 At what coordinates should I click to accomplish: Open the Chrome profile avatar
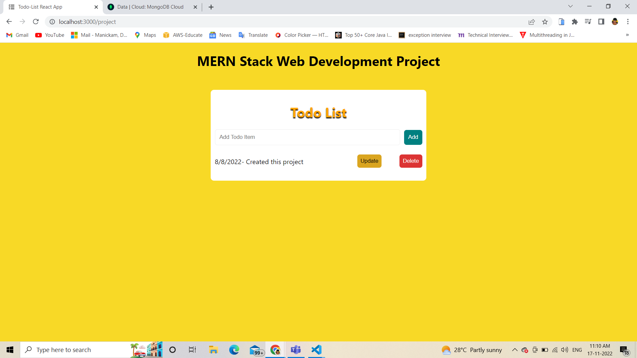point(615,22)
